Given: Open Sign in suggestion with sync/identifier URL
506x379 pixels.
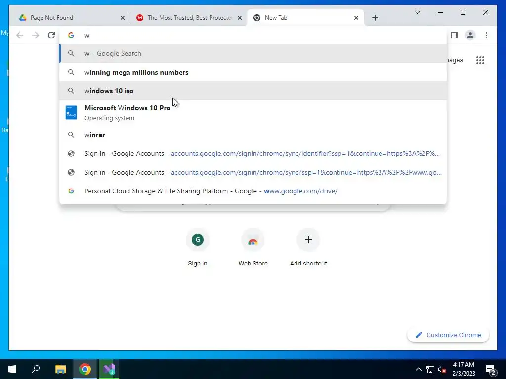Looking at the screenshot, I should 253,154.
